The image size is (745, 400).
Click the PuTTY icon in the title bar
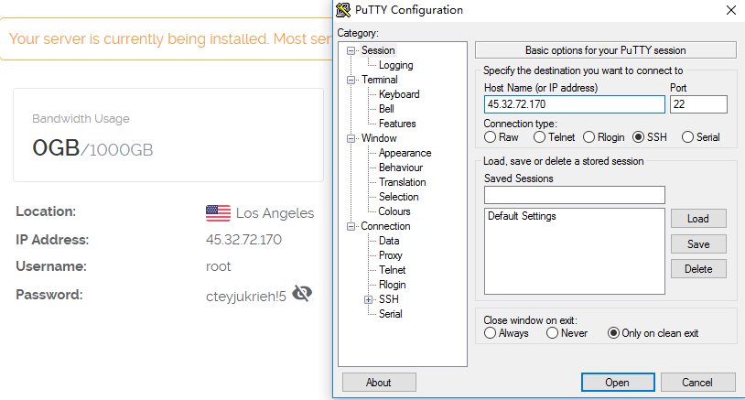coord(343,10)
